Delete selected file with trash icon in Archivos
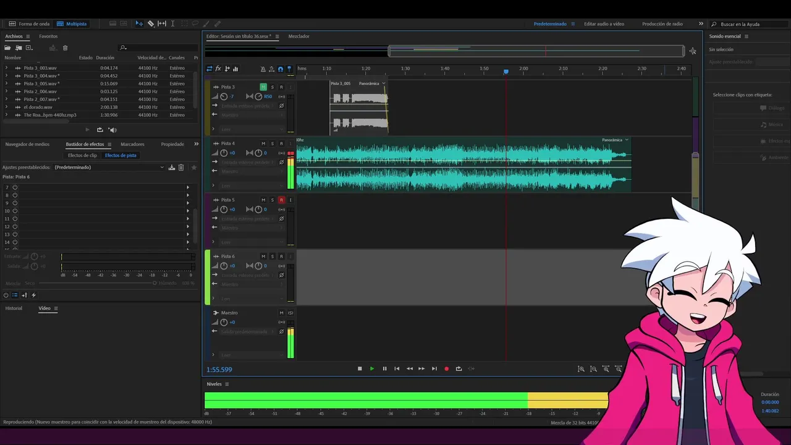The image size is (791, 445). 65,48
